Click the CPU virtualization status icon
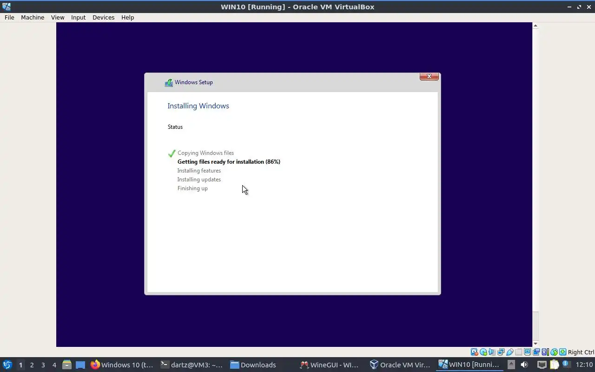This screenshot has height=372, width=595. pyautogui.click(x=545, y=352)
